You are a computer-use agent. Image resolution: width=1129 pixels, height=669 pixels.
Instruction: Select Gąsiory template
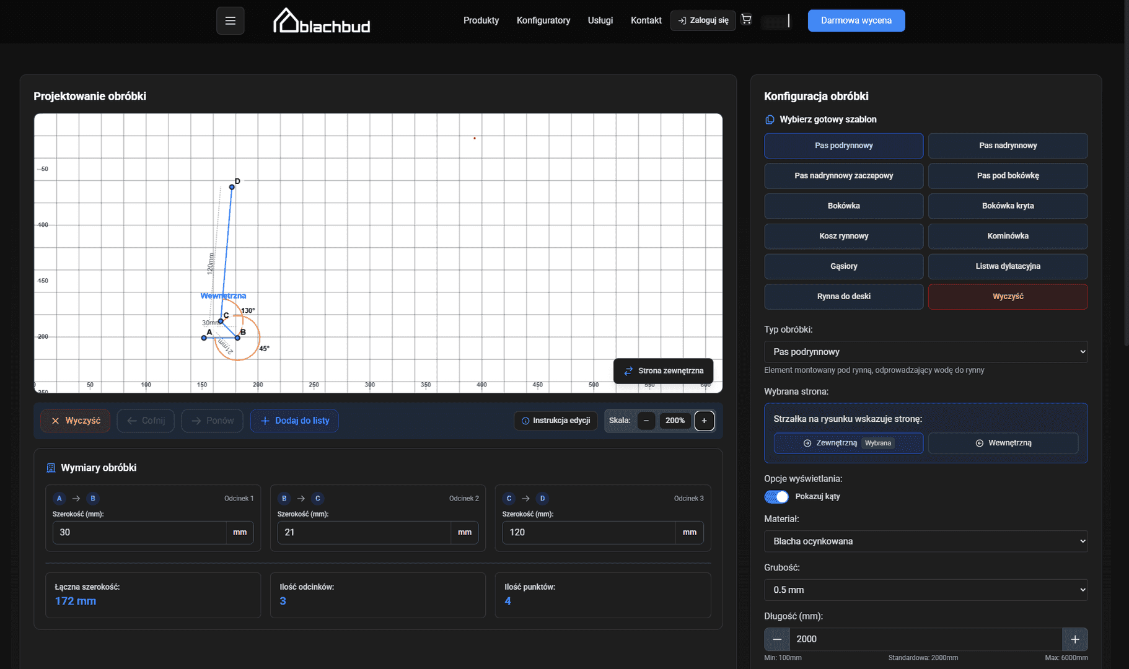click(843, 266)
